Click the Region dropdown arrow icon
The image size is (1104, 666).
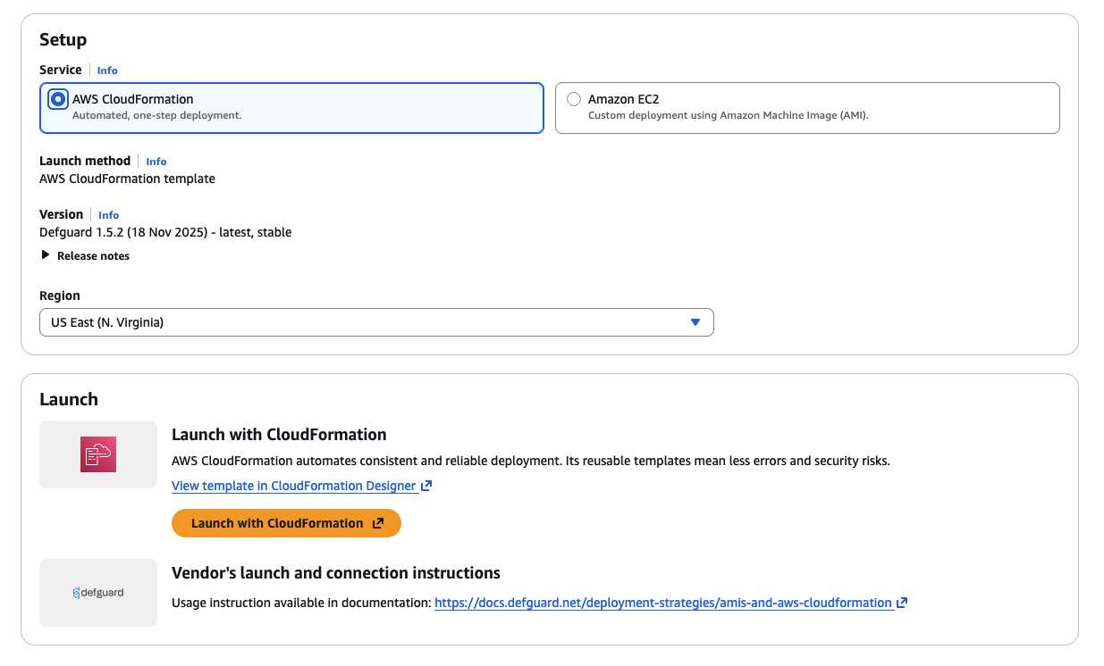[695, 322]
